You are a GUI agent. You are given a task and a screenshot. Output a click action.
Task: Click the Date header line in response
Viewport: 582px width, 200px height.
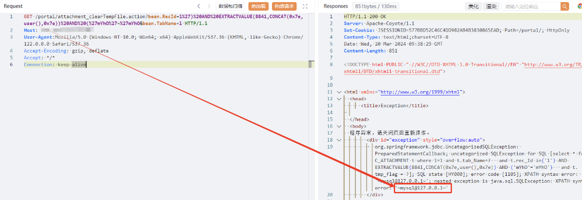pos(392,44)
